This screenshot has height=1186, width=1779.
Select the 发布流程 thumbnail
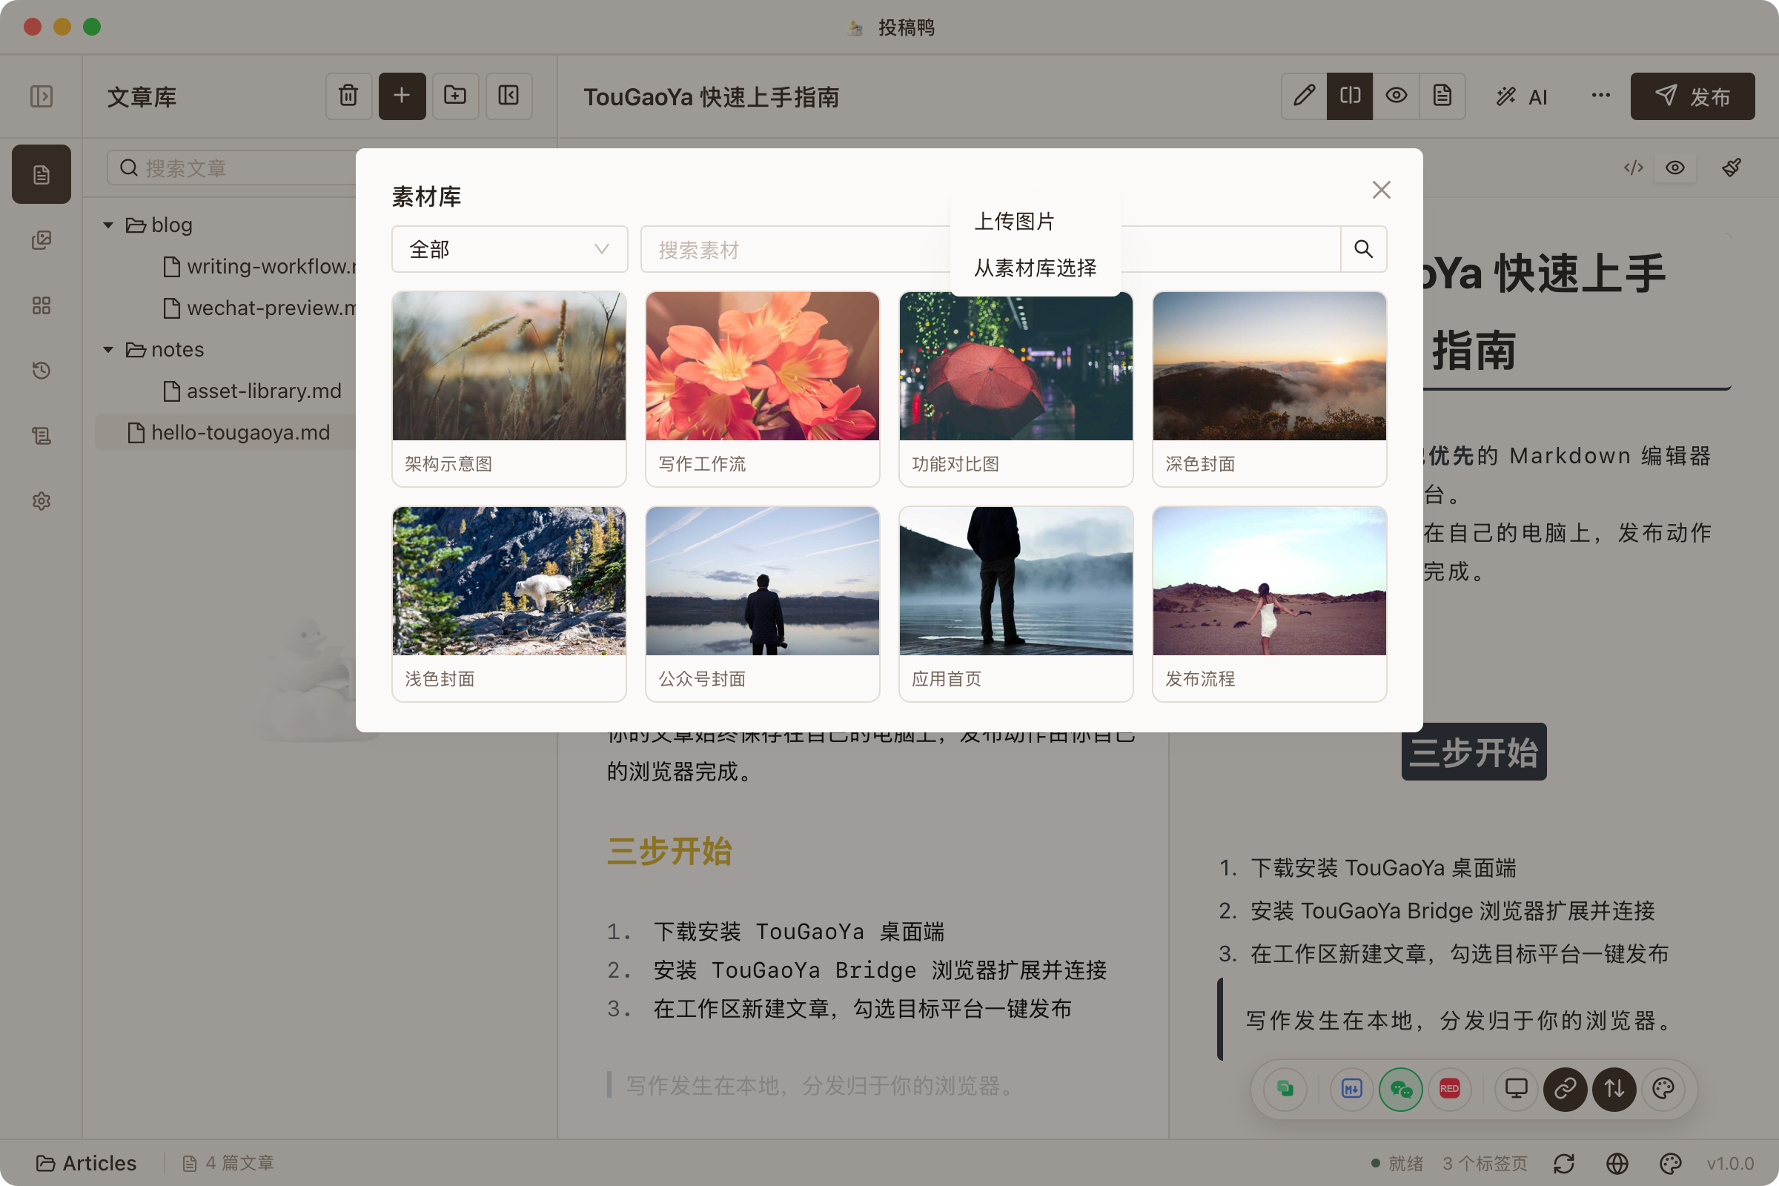1269,604
